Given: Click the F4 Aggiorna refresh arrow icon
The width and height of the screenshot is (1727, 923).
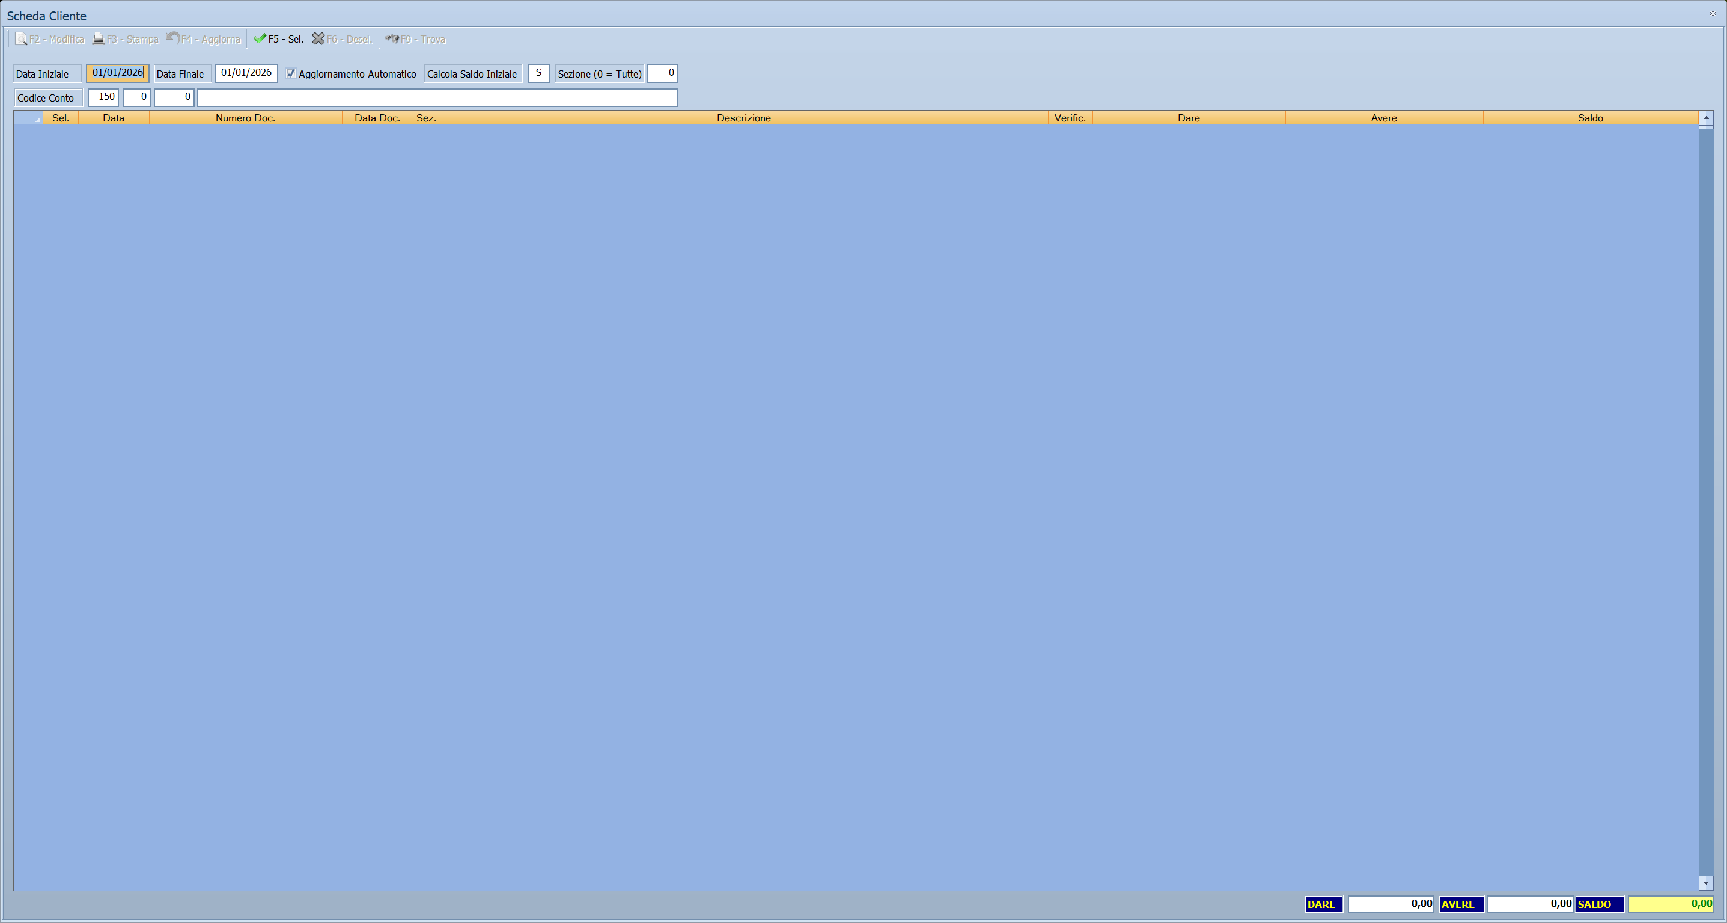Looking at the screenshot, I should pos(173,37).
